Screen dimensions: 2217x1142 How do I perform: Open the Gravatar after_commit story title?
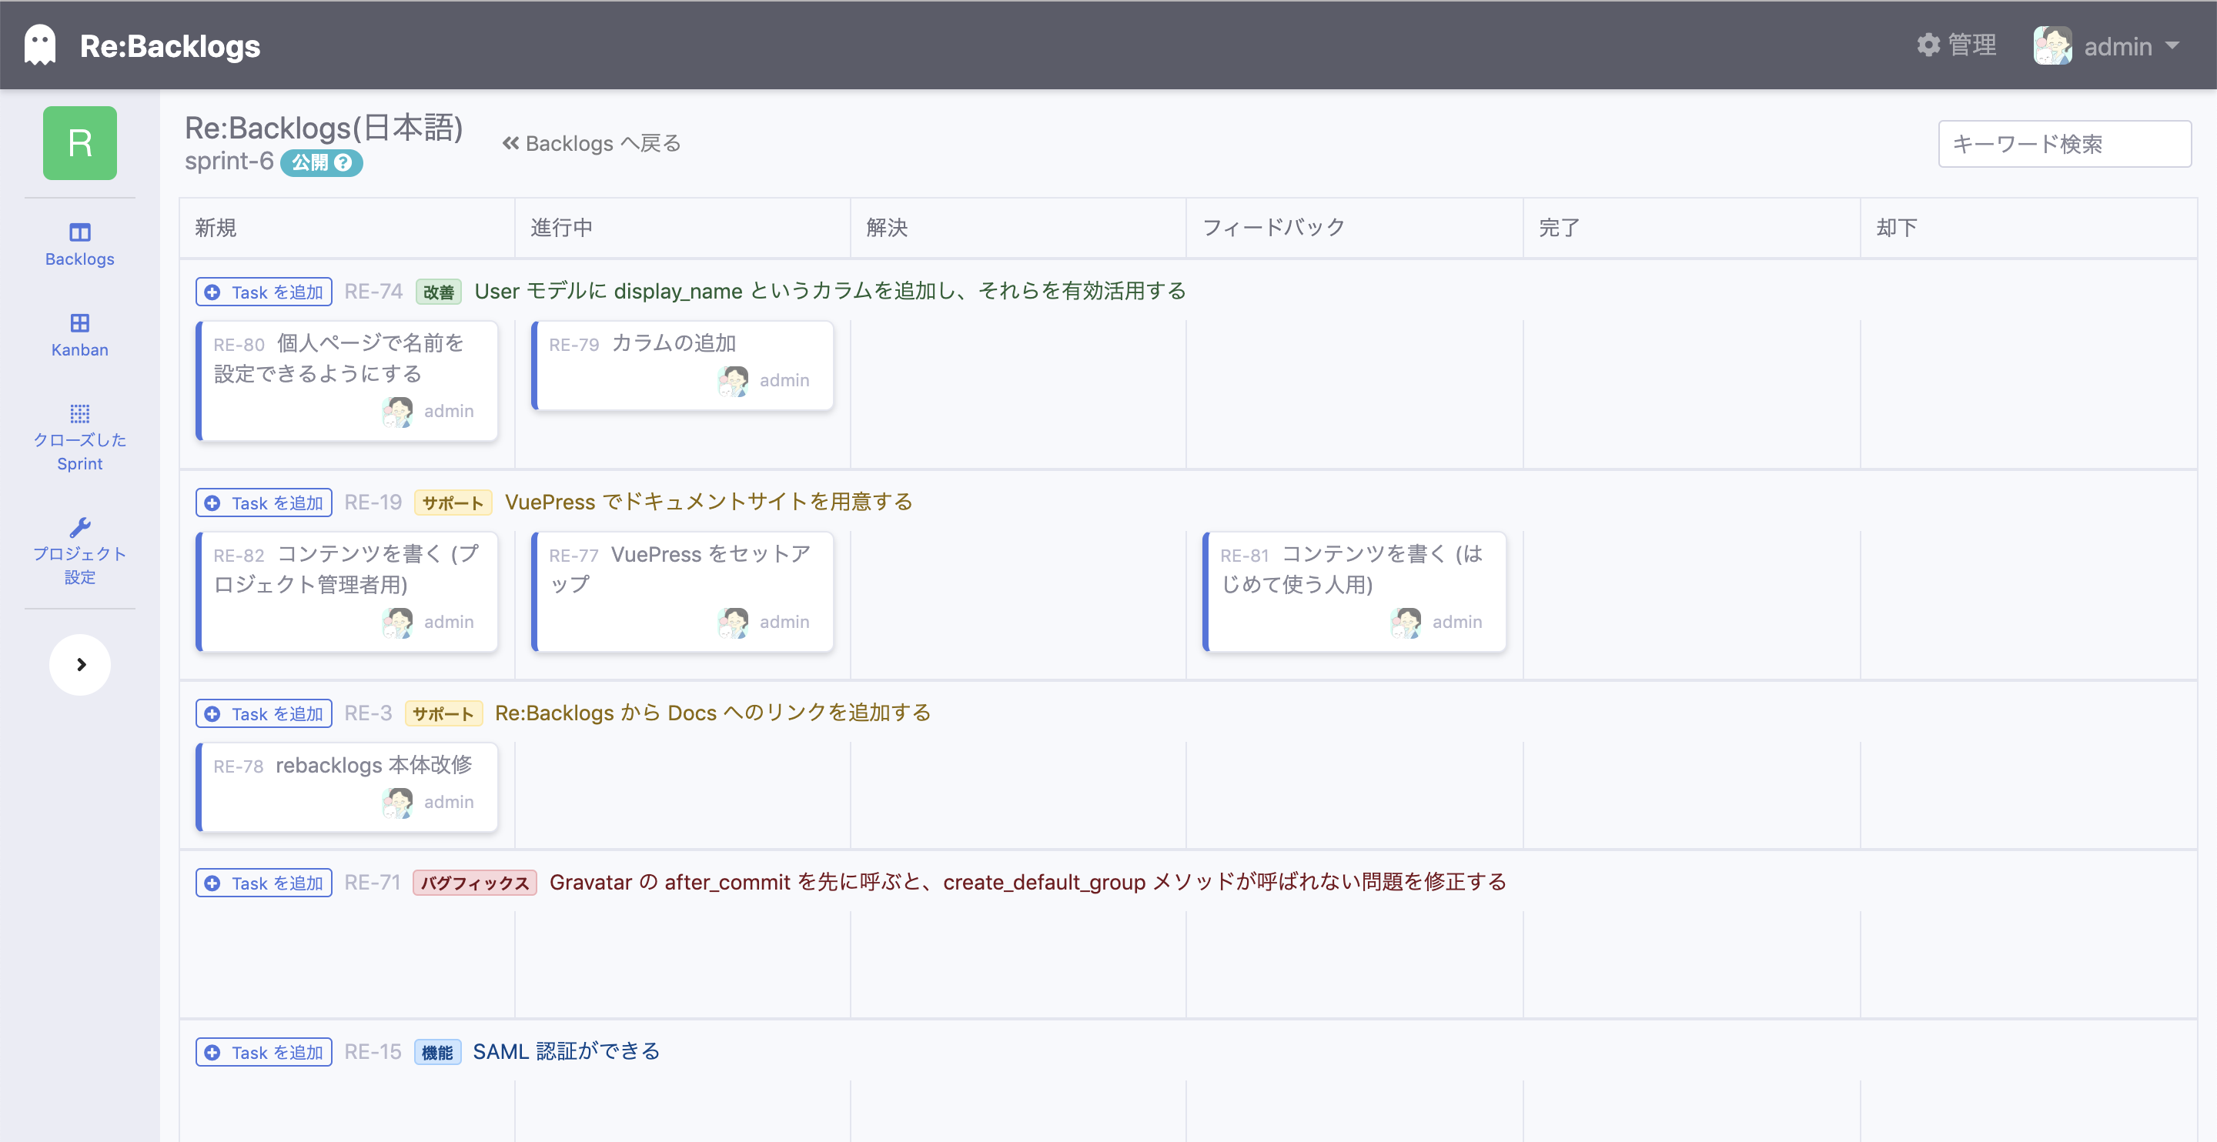pos(1028,883)
